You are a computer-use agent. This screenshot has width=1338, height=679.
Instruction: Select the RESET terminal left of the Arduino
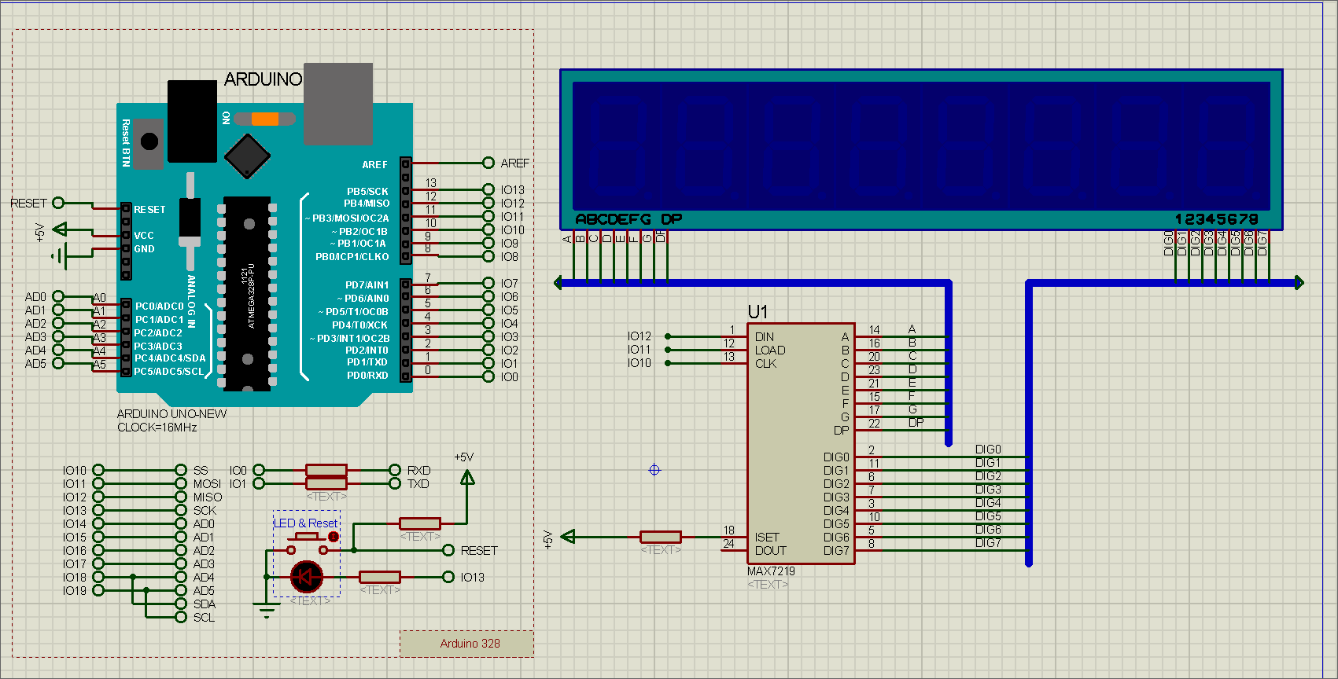coord(58,203)
